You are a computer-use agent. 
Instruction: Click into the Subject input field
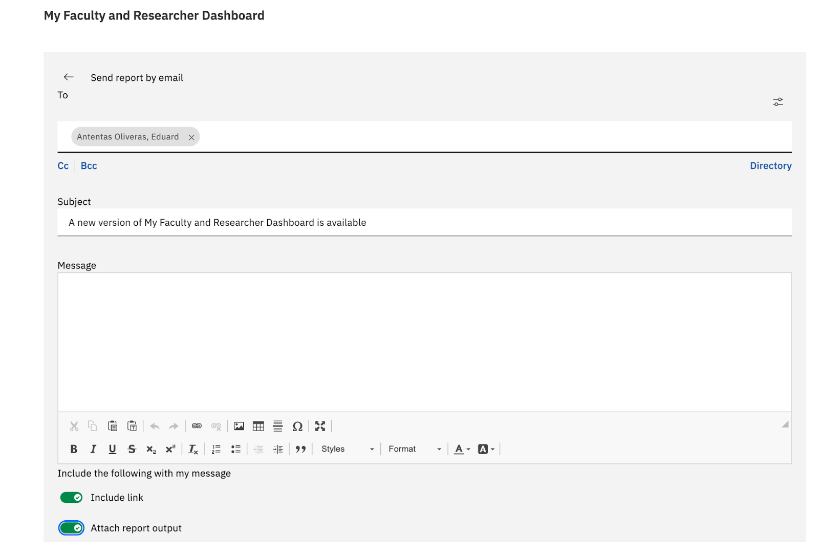(424, 223)
